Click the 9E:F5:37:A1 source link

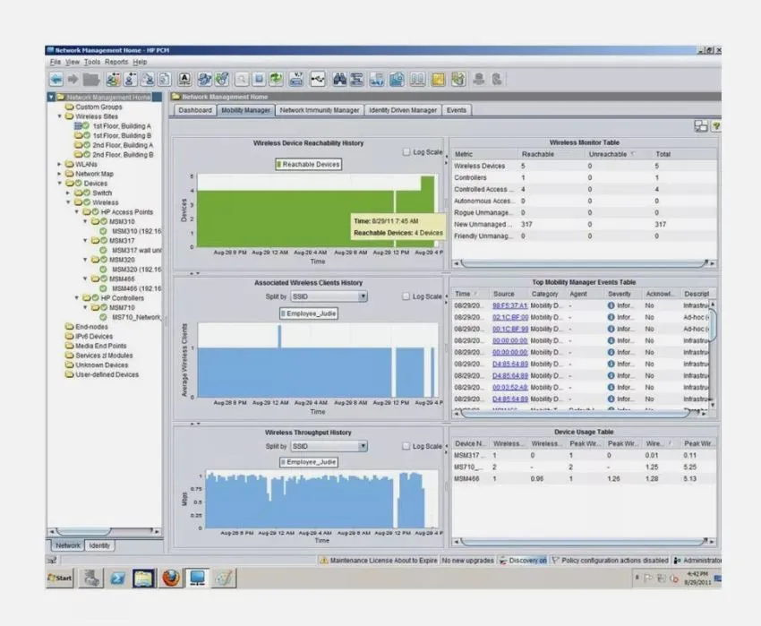coord(509,307)
